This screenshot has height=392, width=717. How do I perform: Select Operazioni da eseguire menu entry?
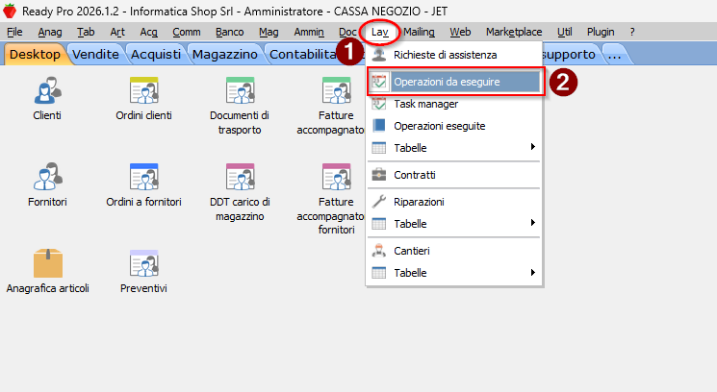click(446, 82)
